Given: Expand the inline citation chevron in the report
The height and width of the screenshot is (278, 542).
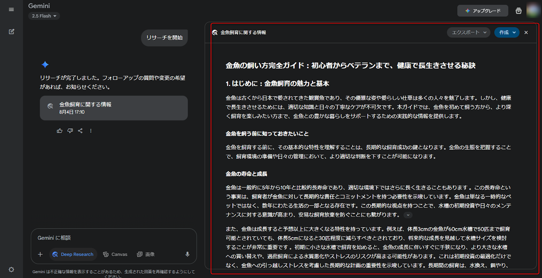Looking at the screenshot, I should pyautogui.click(x=408, y=215).
